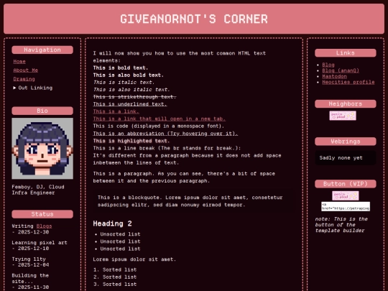388x291 pixels.
Task: Click the button embed code text box
Action: pos(346,206)
